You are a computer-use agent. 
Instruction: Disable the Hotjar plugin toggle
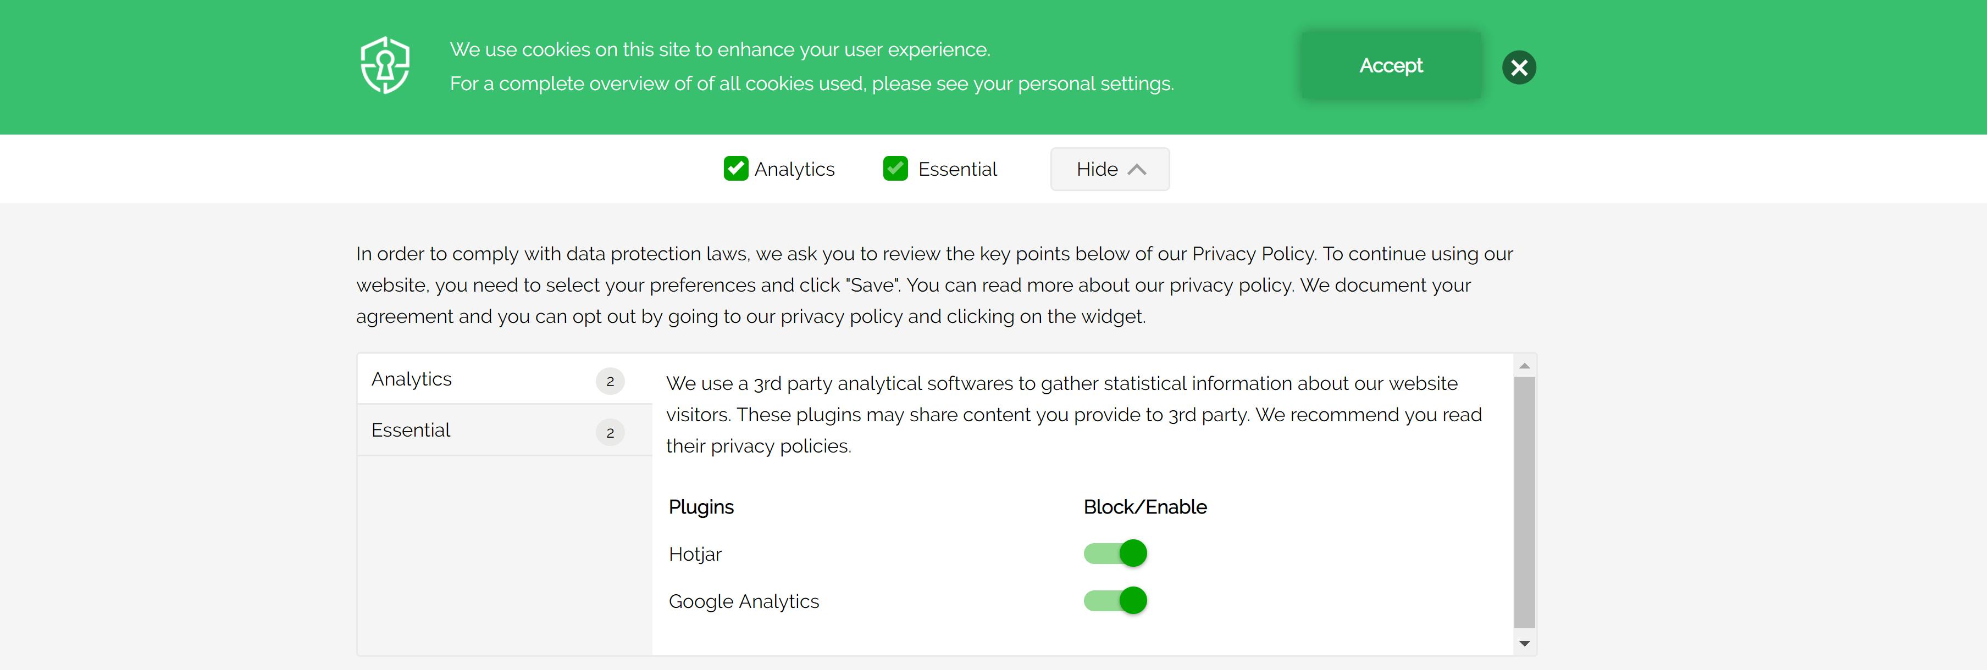(1115, 554)
